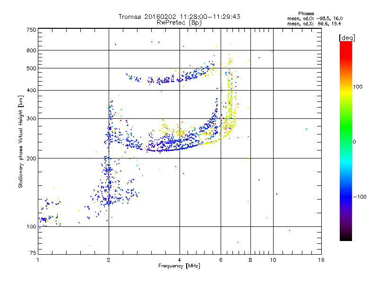The width and height of the screenshot is (378, 283).
Task: Click the 'Frequency [MHz]' axis label
Action: [x=179, y=266]
